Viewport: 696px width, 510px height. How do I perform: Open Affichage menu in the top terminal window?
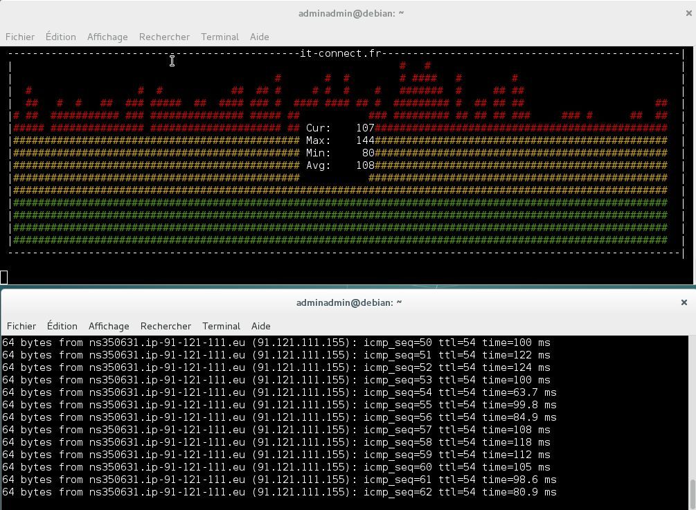point(107,37)
